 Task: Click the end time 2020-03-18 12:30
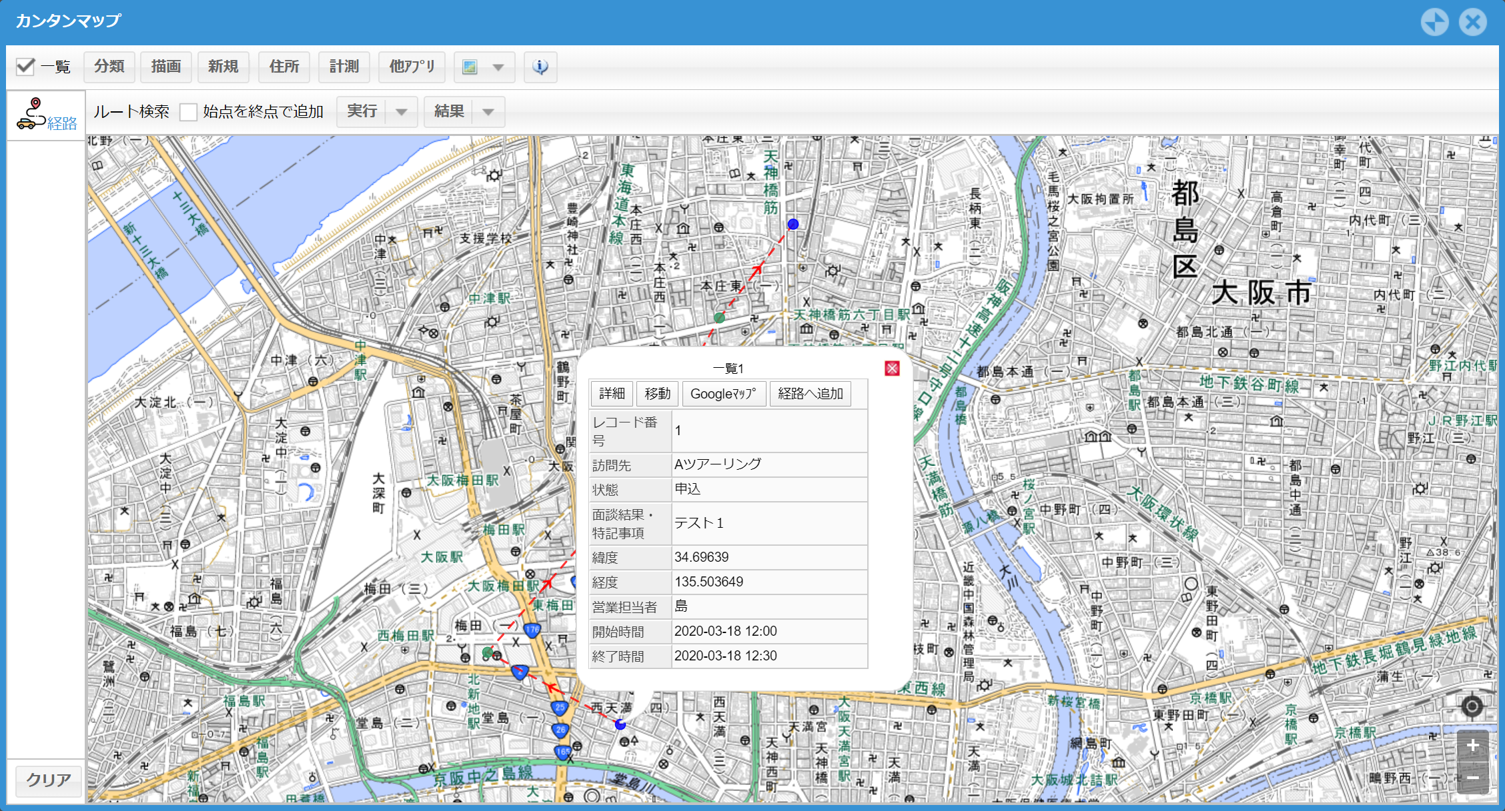tap(726, 656)
